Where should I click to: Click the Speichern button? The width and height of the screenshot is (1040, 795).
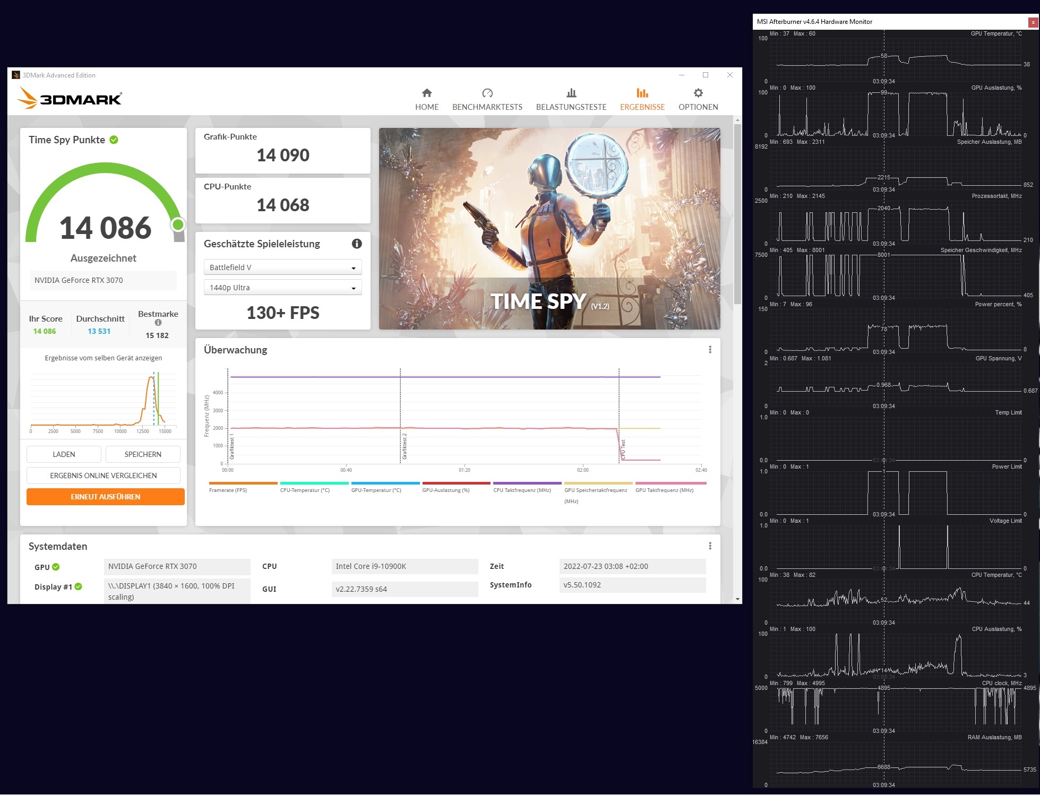tap(143, 454)
